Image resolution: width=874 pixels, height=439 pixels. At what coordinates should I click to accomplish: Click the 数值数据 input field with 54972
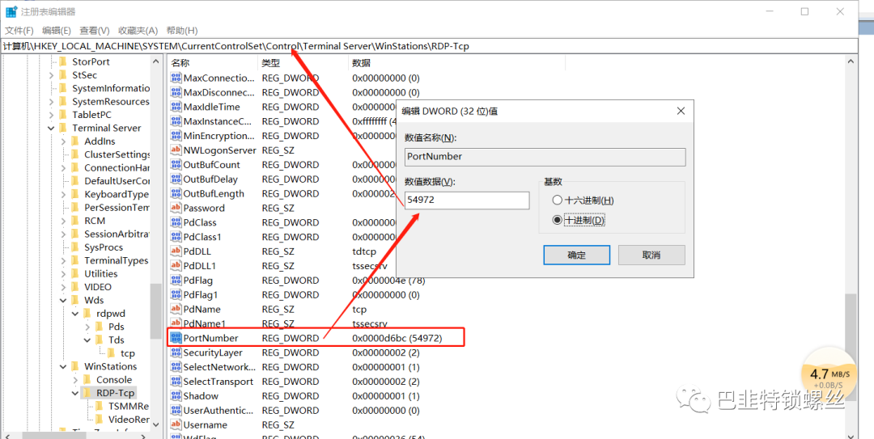coord(467,200)
